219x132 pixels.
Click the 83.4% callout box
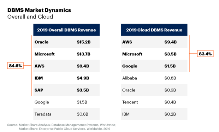click(205, 54)
